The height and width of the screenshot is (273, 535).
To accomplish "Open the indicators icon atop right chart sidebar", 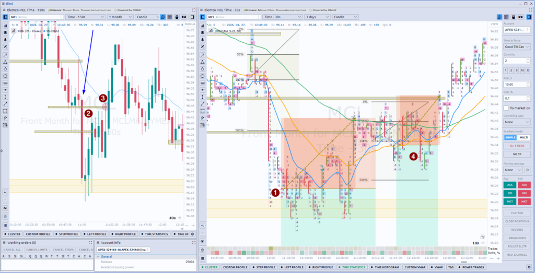I will 202,25.
